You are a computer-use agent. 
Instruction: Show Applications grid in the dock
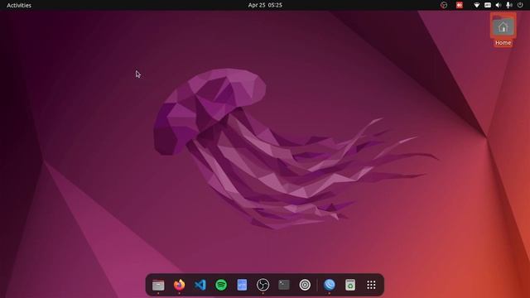point(371,285)
